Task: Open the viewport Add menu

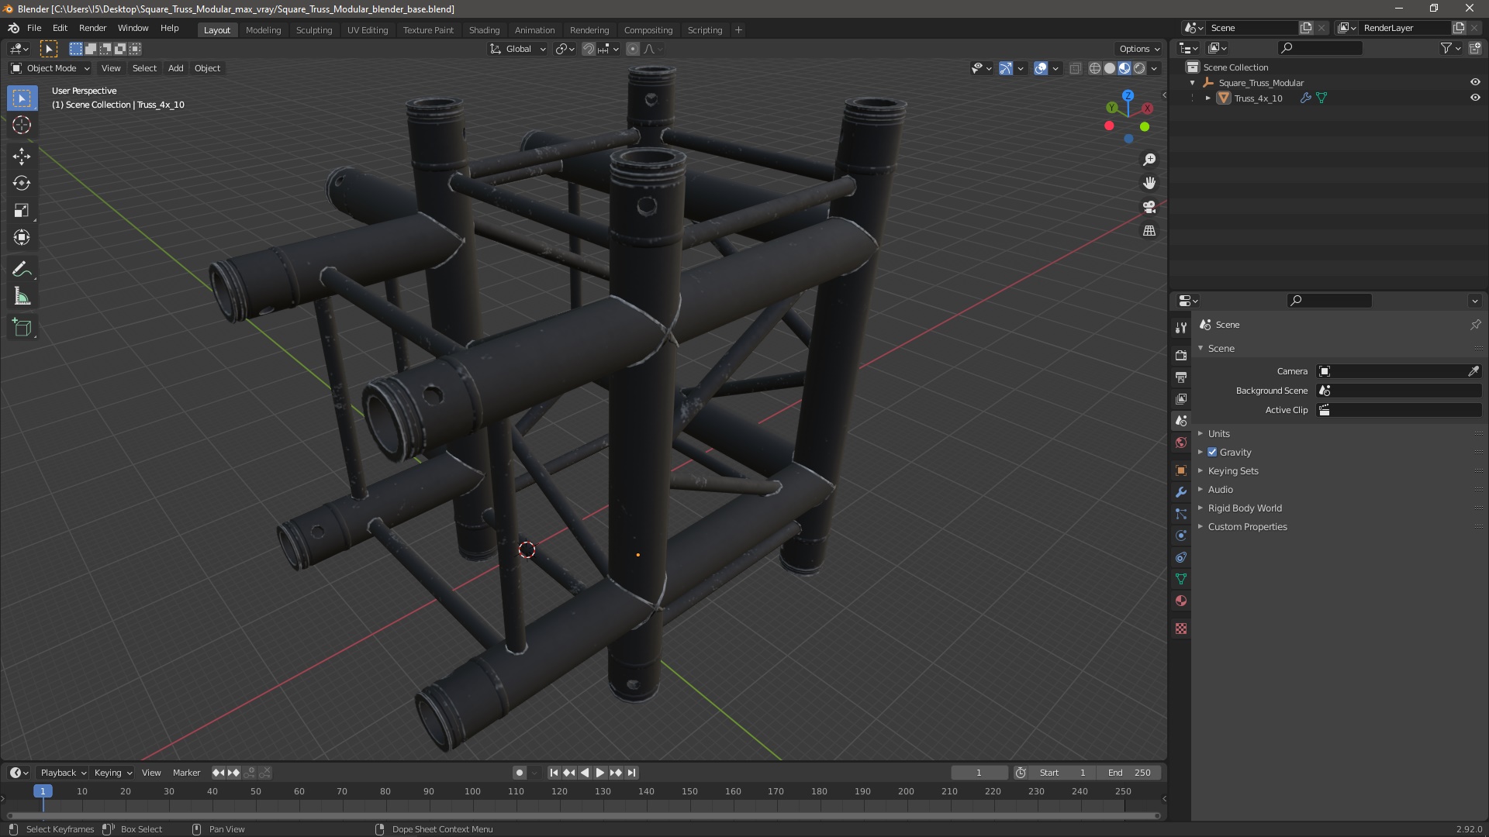Action: point(176,68)
